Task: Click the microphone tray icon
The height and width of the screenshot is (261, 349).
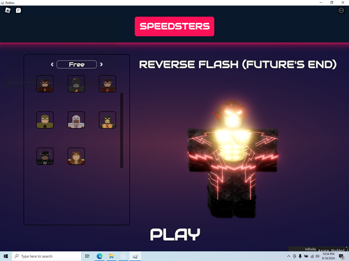Action: [300, 256]
